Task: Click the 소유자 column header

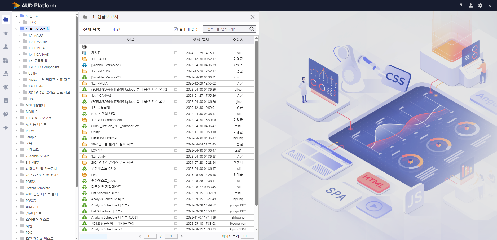Action: tap(238, 40)
